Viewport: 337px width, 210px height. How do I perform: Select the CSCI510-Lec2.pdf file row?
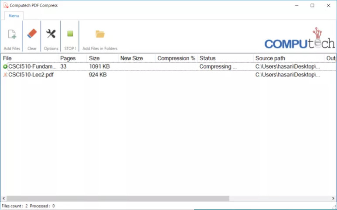pyautogui.click(x=168, y=75)
